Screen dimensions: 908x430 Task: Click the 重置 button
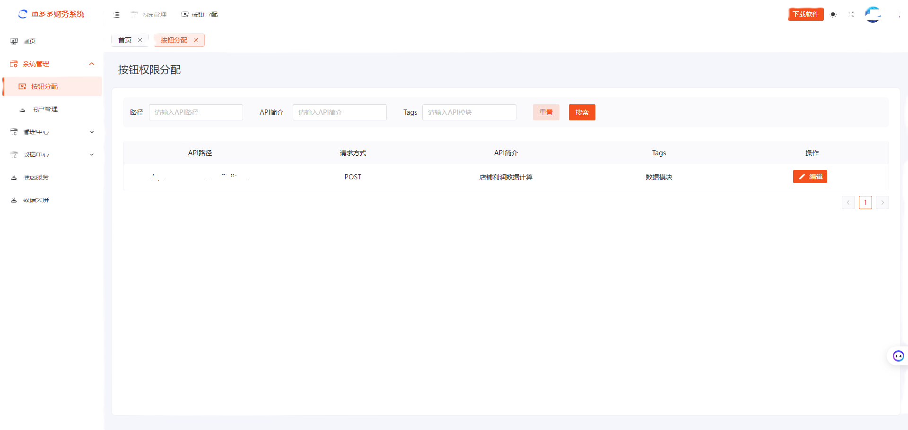[x=546, y=112]
